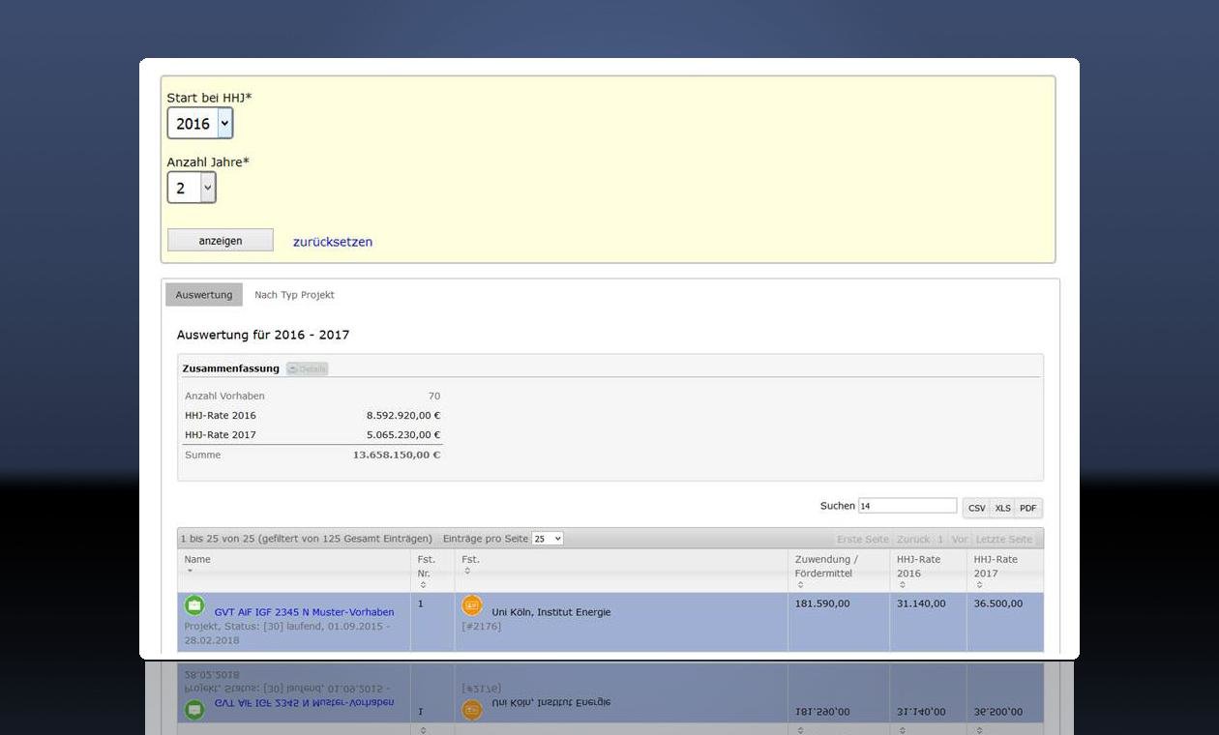This screenshot has height=735, width=1219.
Task: Click the Summe total 13.658.150,00 €
Action: [x=397, y=455]
